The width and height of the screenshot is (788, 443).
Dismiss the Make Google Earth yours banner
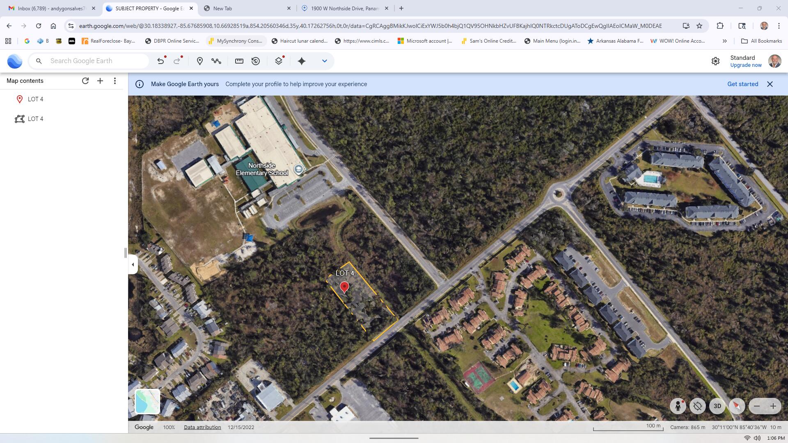[770, 84]
